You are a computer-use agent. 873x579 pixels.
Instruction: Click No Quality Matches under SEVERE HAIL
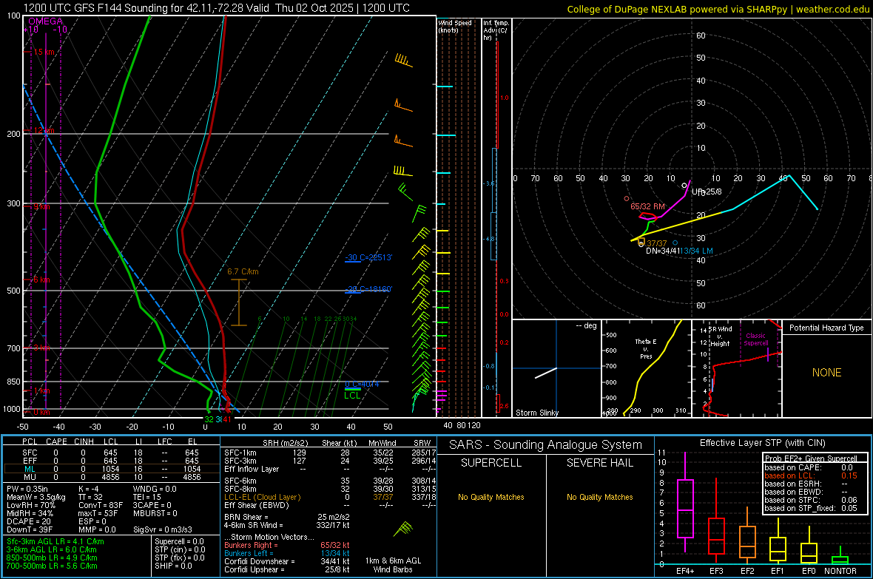(x=599, y=497)
